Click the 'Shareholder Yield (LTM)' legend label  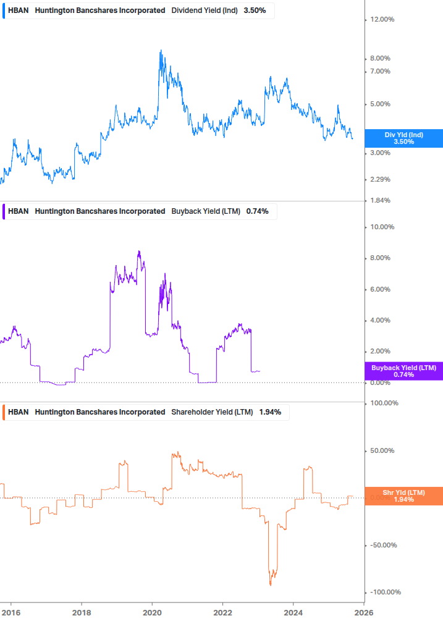pos(211,412)
